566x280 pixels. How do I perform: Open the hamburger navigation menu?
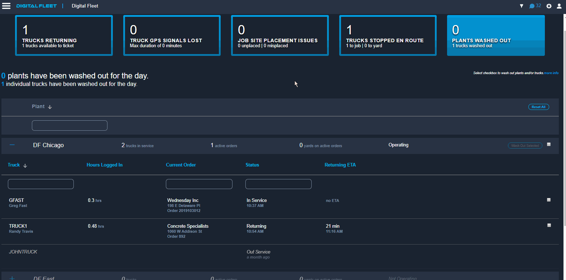pyautogui.click(x=6, y=6)
